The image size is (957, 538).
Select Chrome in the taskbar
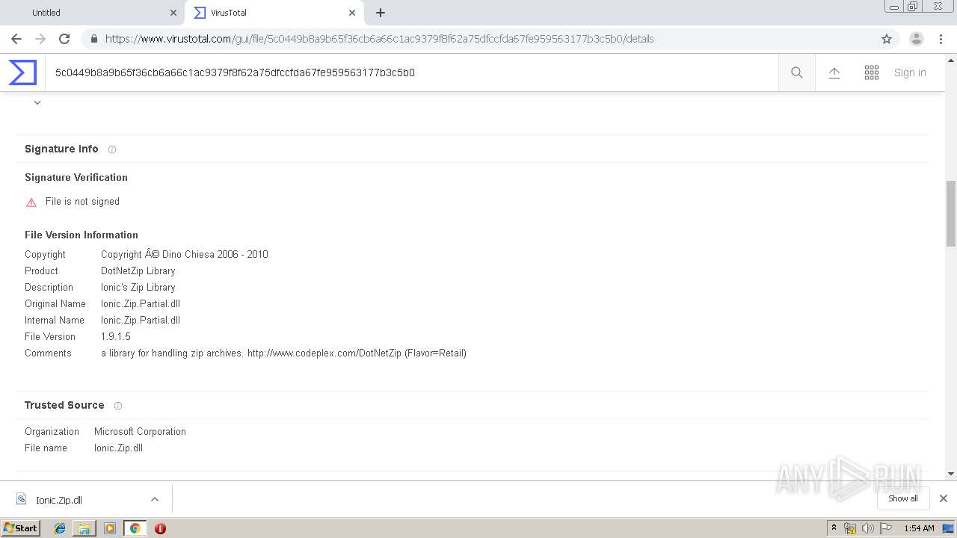click(135, 528)
